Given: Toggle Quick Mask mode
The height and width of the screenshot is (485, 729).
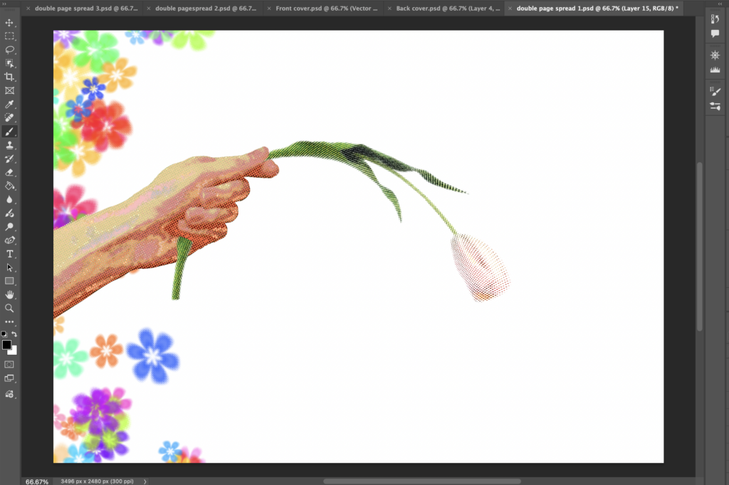Looking at the screenshot, I should (10, 364).
